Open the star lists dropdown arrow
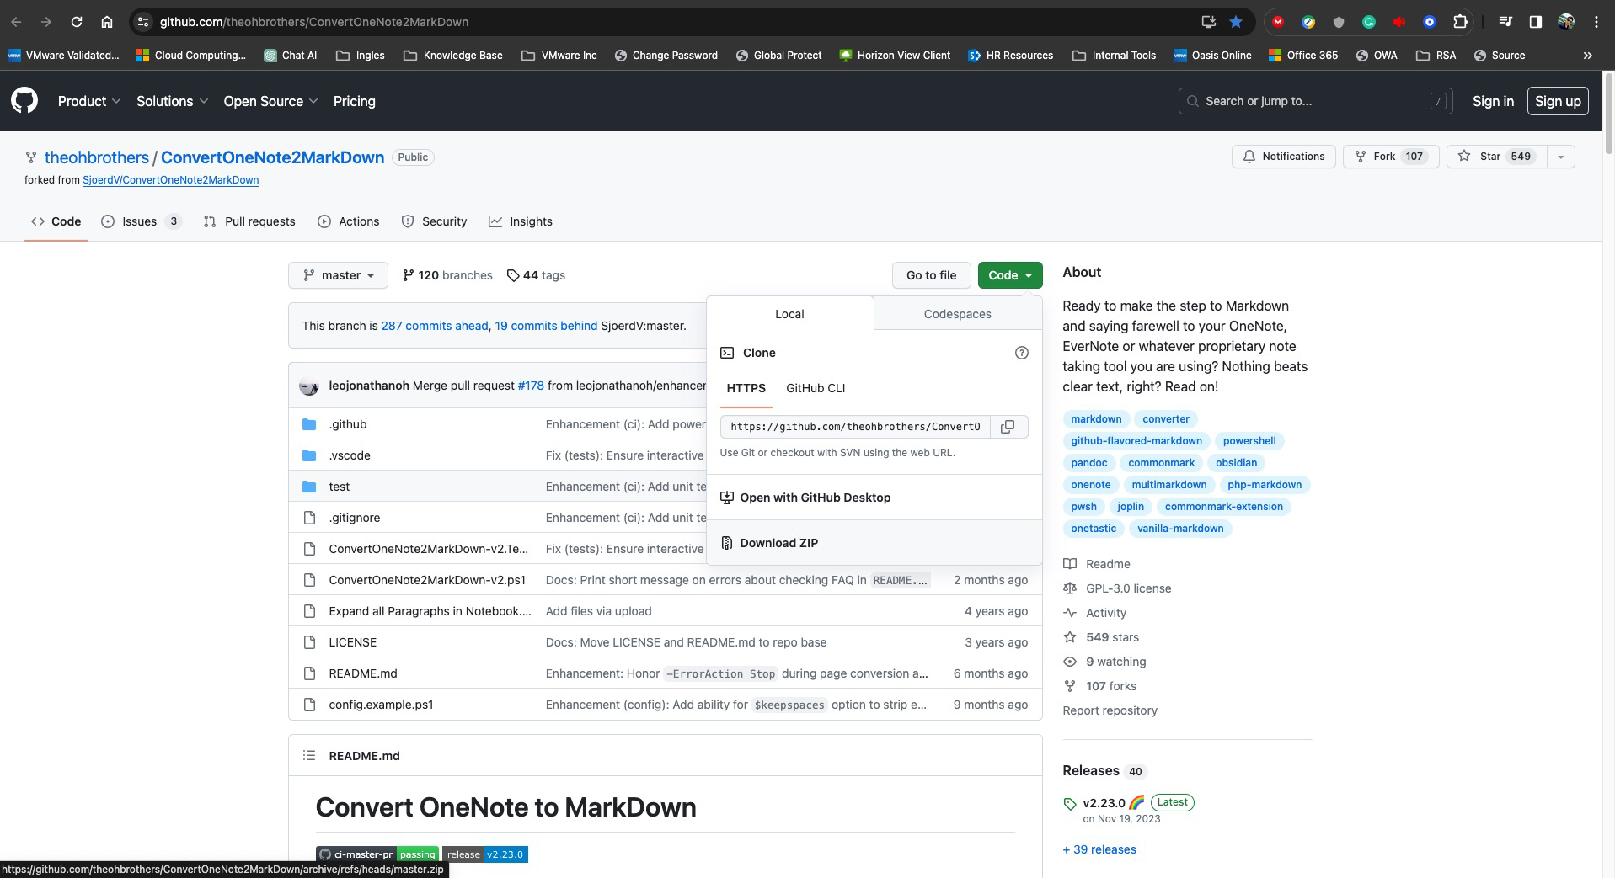The image size is (1615, 878). pyautogui.click(x=1561, y=157)
